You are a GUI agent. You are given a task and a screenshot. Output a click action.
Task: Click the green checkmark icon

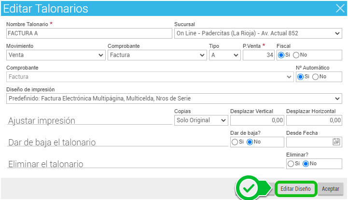click(x=249, y=188)
